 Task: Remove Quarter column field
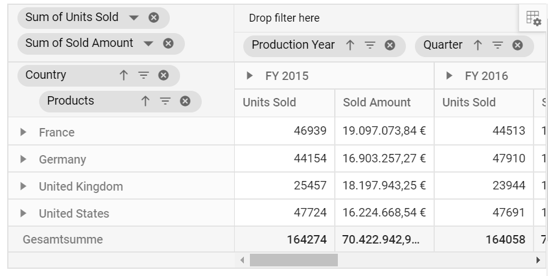(518, 45)
